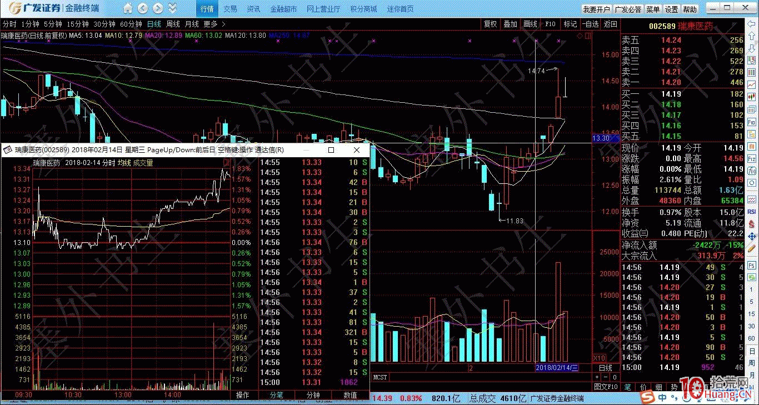759x405 pixels.
Task: Click the RSI indicator icon in right sidebar
Action: tap(751, 212)
